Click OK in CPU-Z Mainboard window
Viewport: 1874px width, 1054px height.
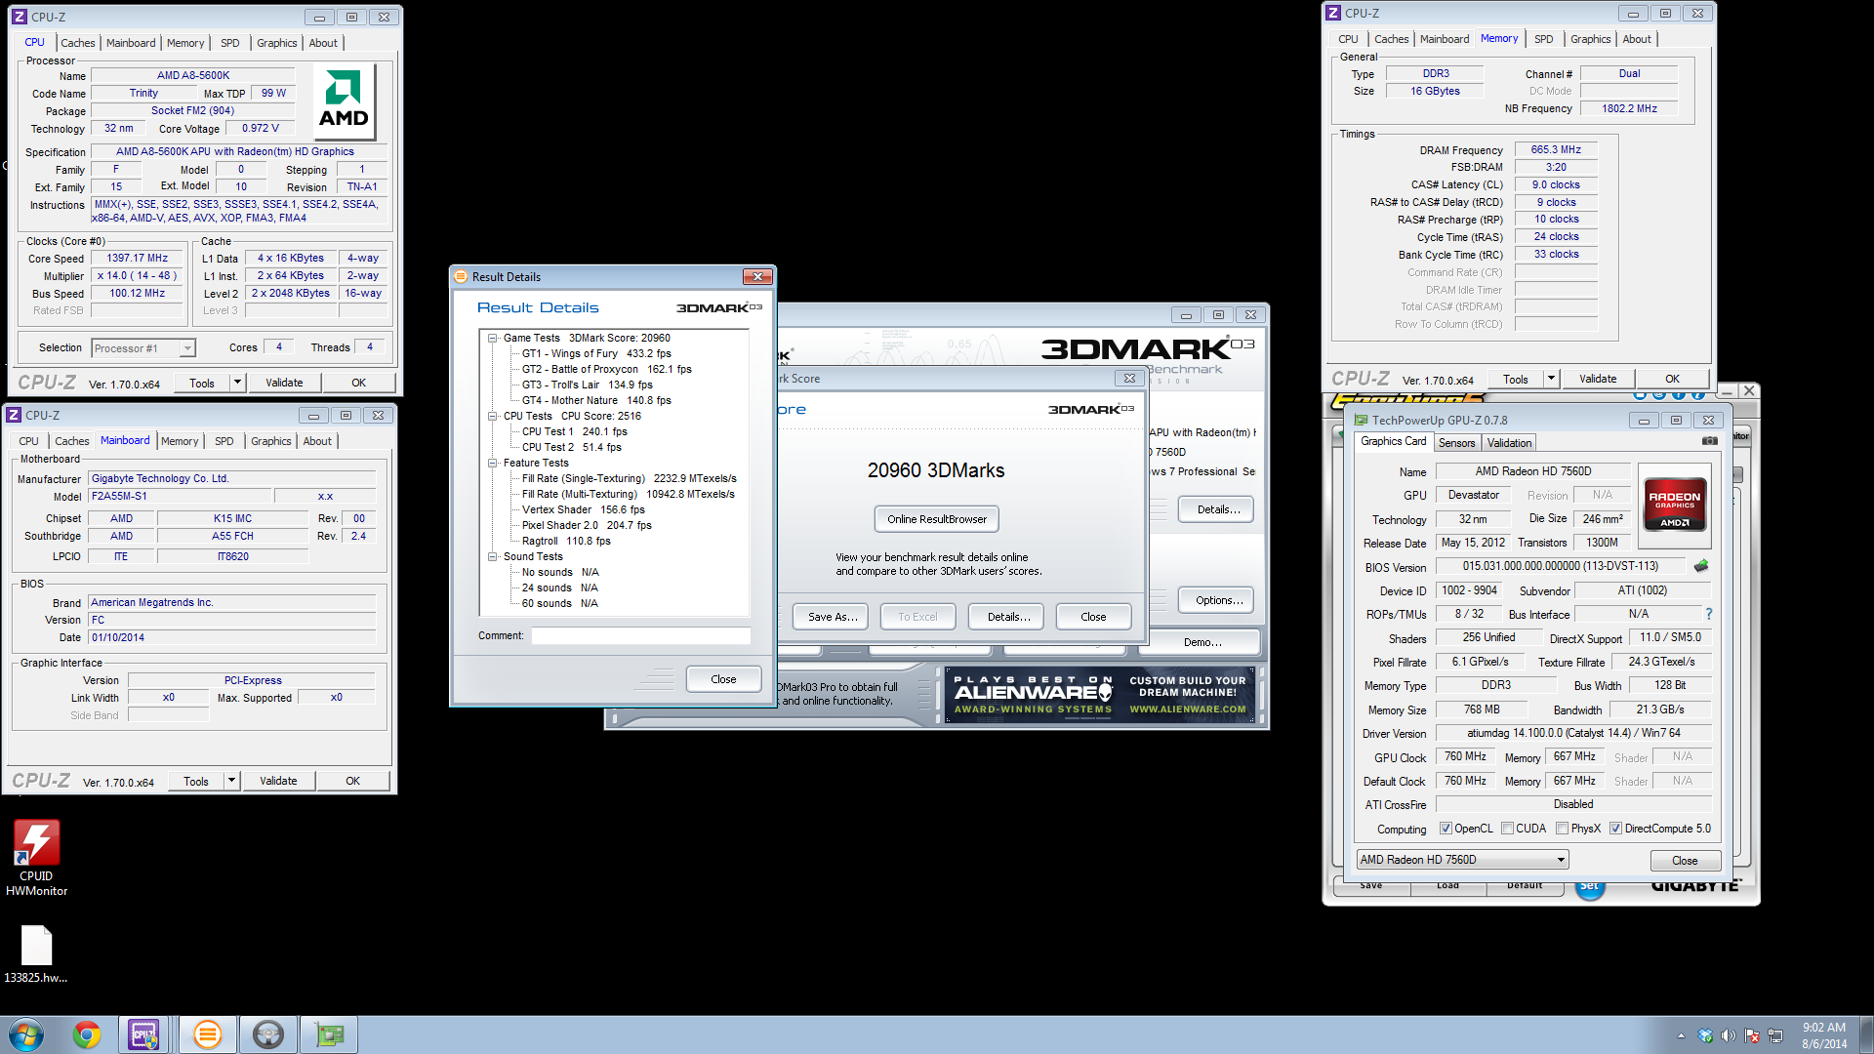click(352, 781)
